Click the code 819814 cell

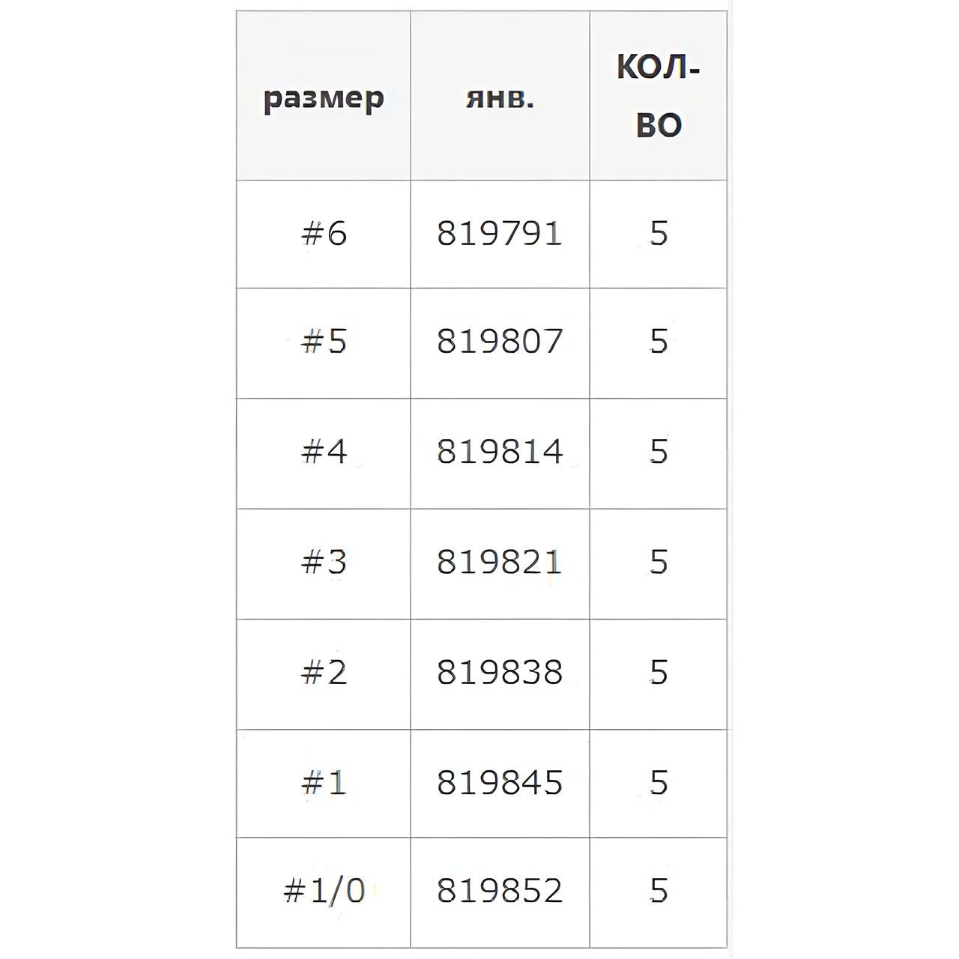[500, 453]
